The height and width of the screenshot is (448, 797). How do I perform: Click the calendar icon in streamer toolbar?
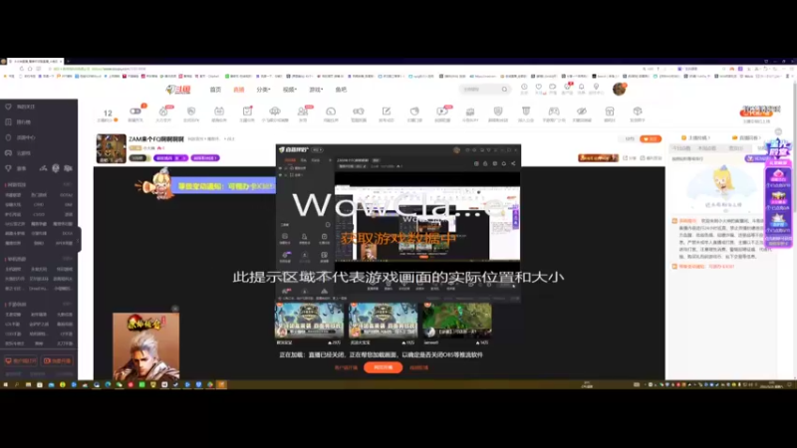[x=219, y=112]
